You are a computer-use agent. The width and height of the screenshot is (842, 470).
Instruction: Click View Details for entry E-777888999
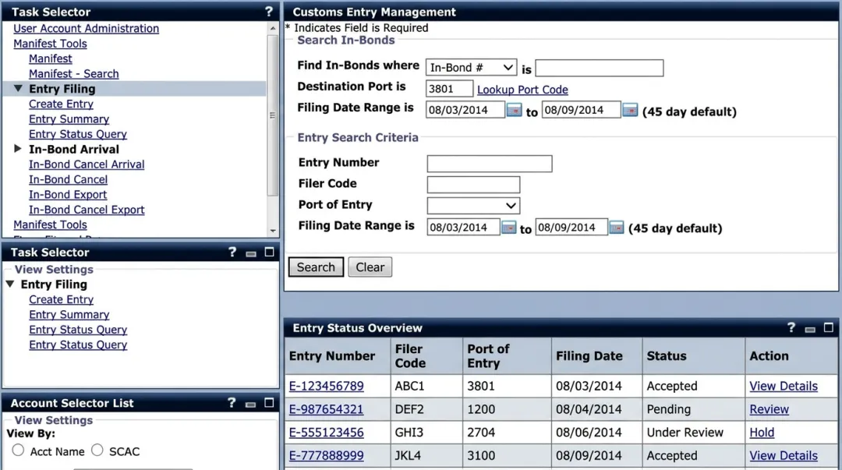pyautogui.click(x=784, y=455)
